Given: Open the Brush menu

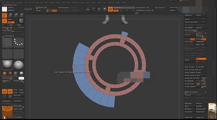Looking at the screenshot, I should coord(8,3).
